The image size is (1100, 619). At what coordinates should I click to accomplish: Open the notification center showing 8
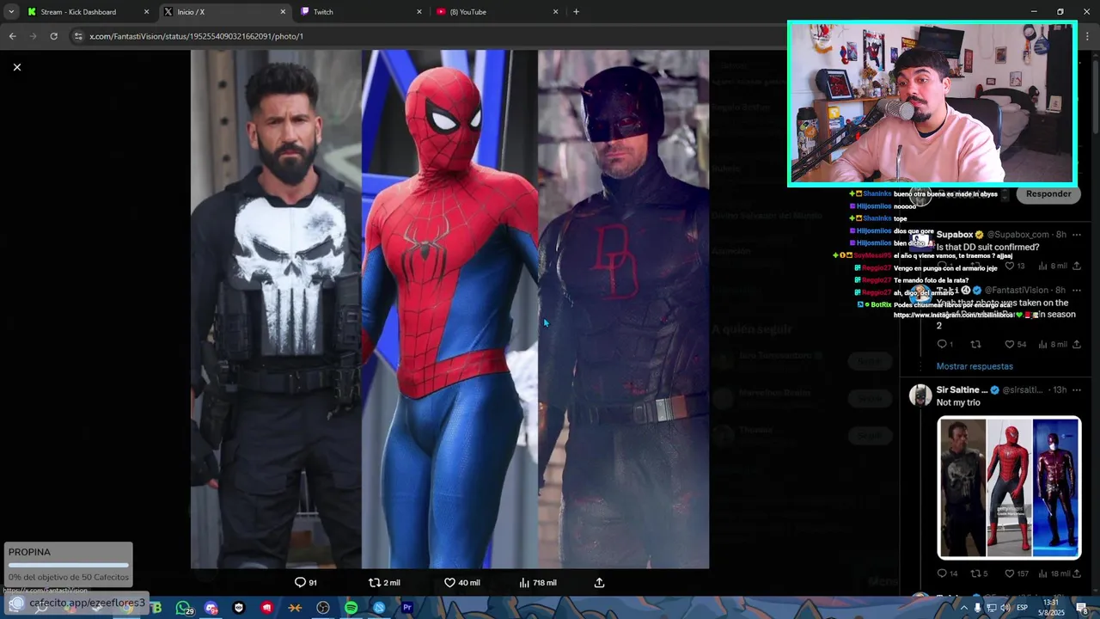[1083, 608]
